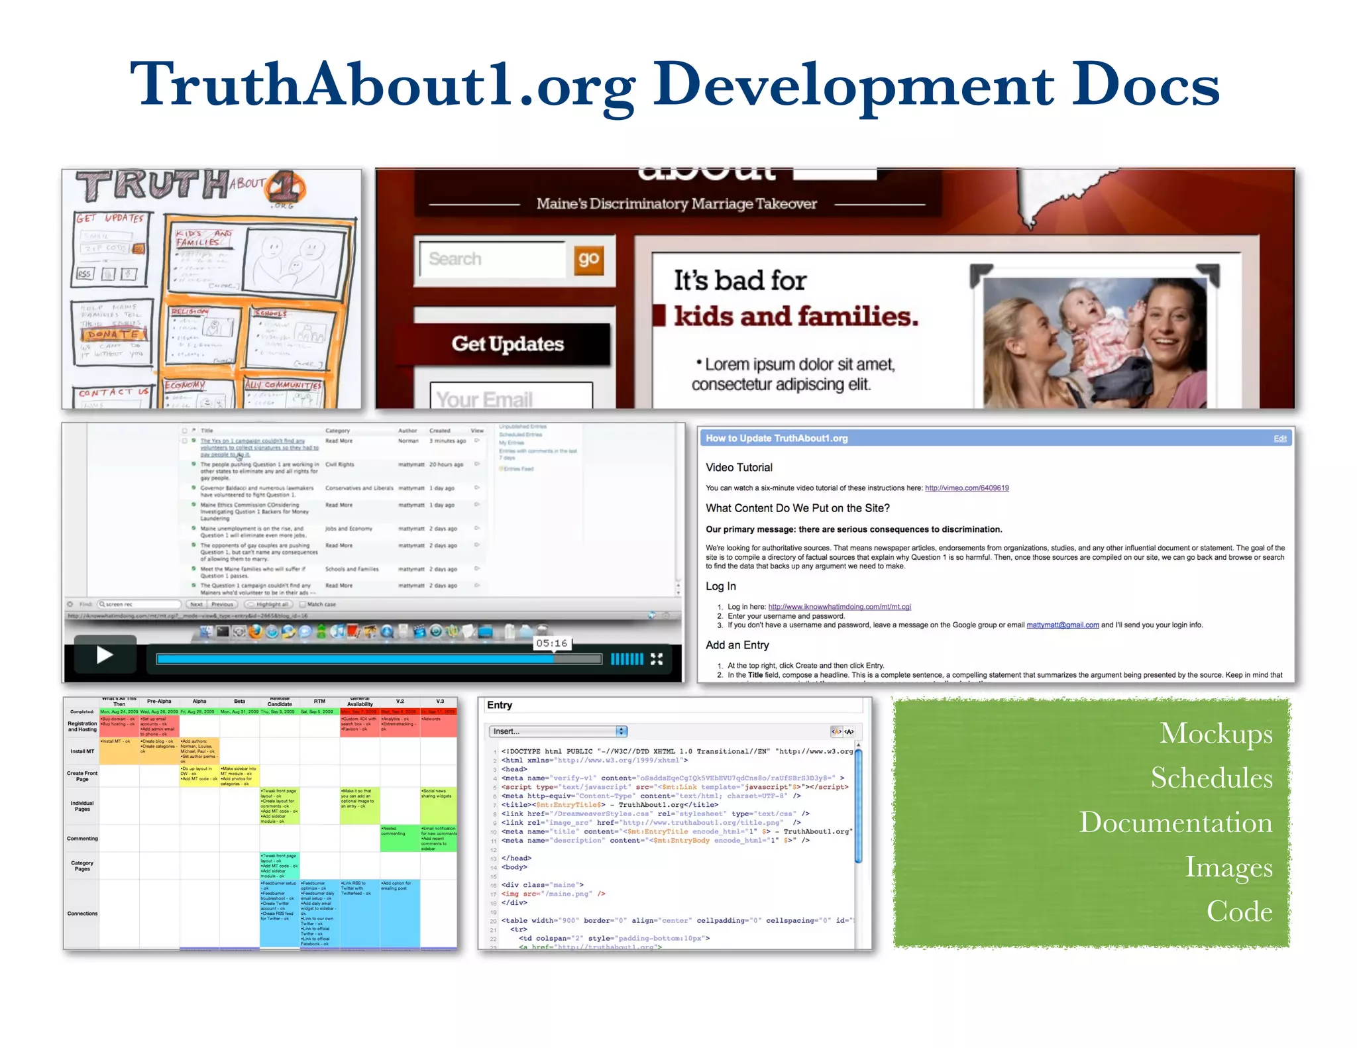
Task: Click the code editor scroll-up arrow
Action: pos(858,745)
